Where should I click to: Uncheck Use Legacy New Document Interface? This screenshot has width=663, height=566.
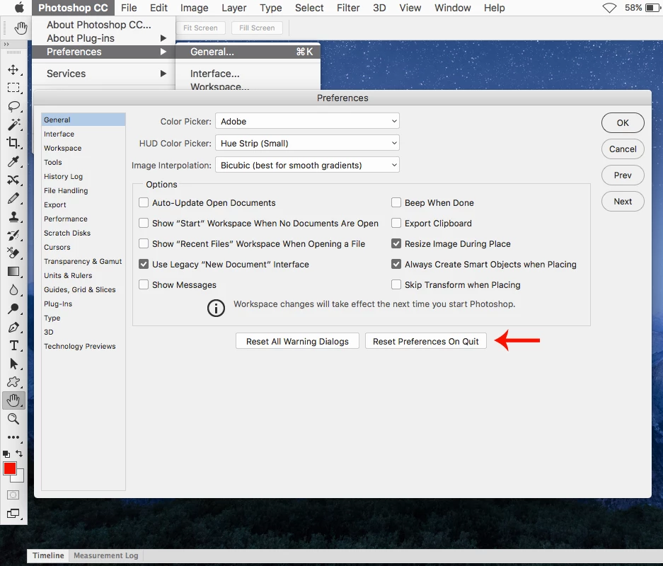(144, 264)
